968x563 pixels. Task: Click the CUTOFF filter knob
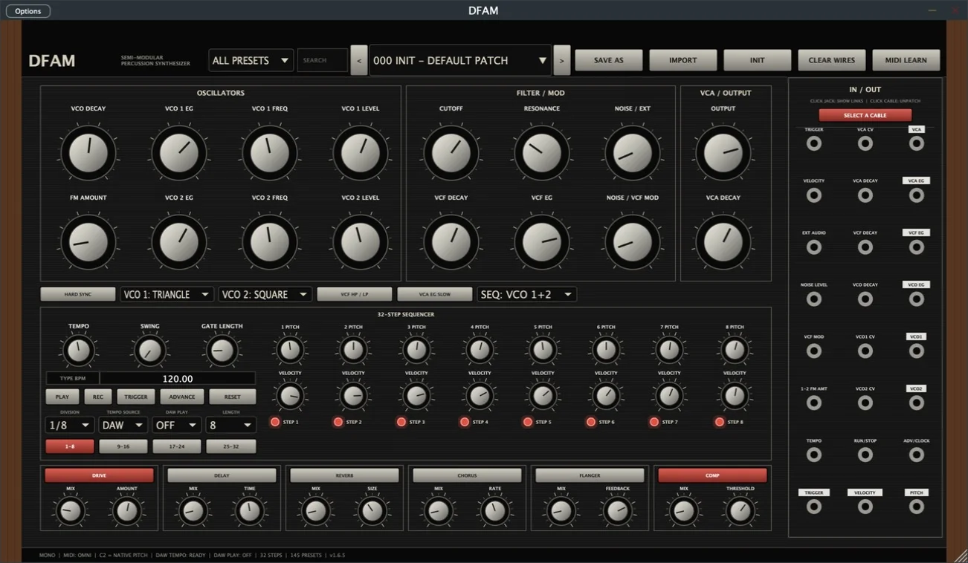tap(451, 153)
